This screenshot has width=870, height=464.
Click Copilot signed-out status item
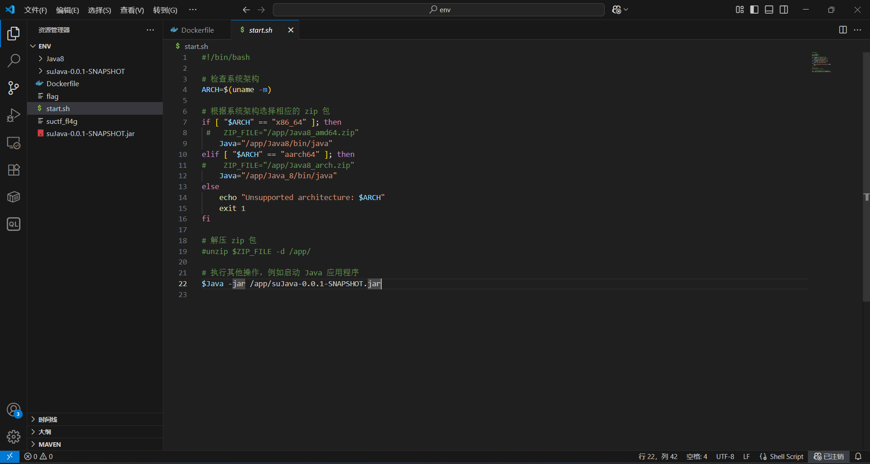pos(829,456)
